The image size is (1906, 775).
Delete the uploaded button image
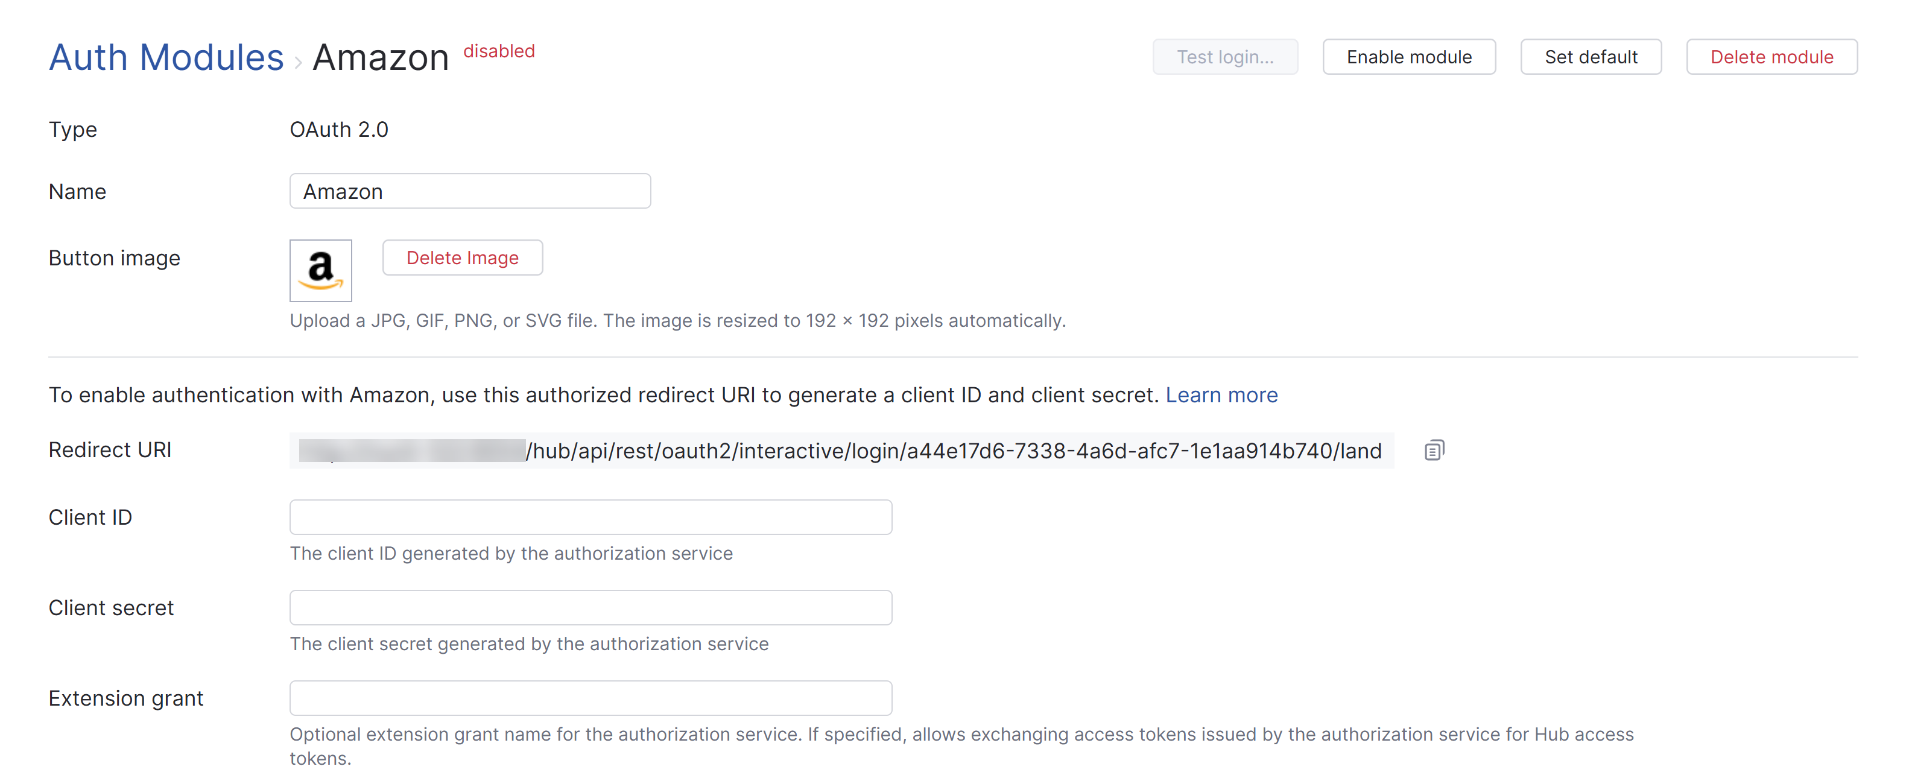pyautogui.click(x=463, y=258)
